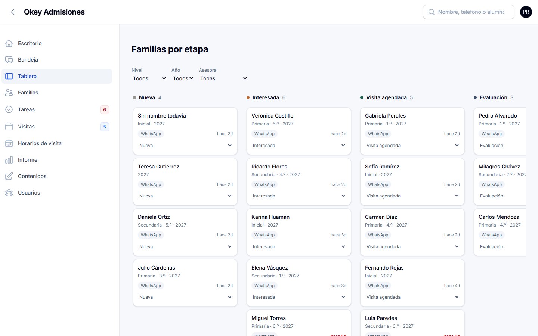
Task: Click the Informe bar chart icon
Action: [9, 160]
